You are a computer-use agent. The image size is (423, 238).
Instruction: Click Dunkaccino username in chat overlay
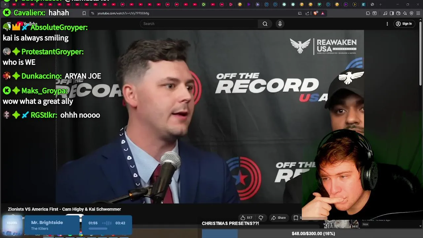pyautogui.click(x=41, y=76)
